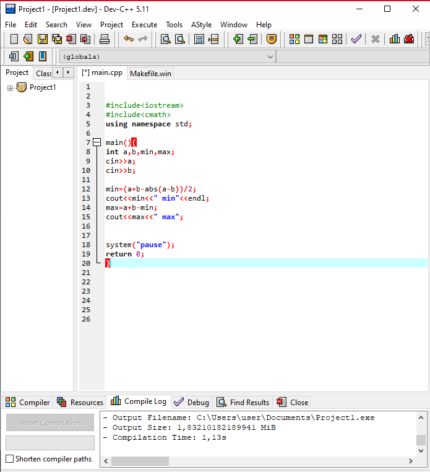Image resolution: width=430 pixels, height=472 pixels.
Task: Click compile log scroll down arrow
Action: 421,450
